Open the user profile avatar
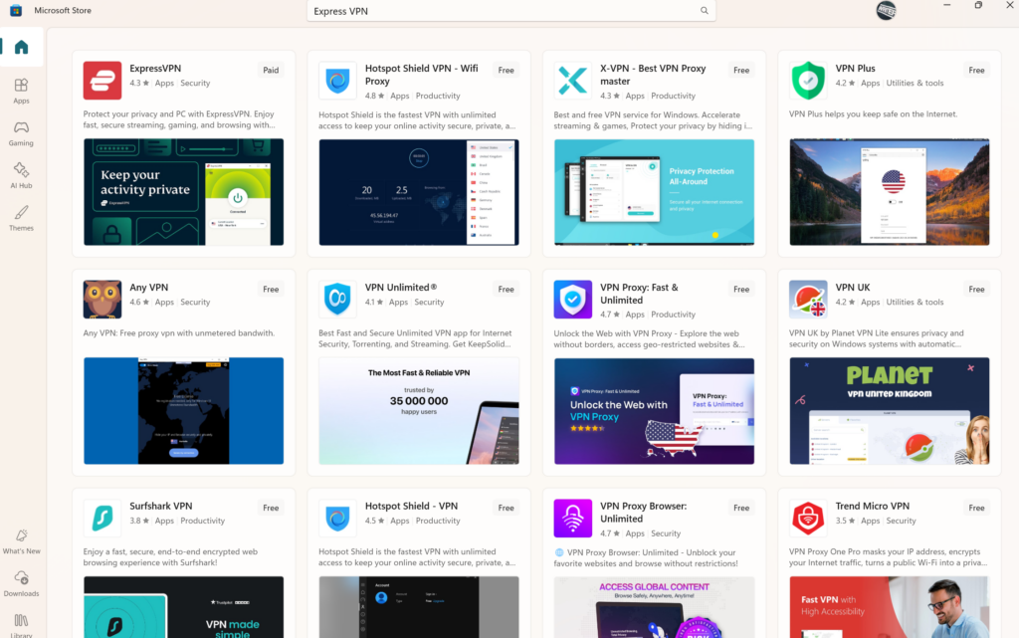 [x=886, y=10]
